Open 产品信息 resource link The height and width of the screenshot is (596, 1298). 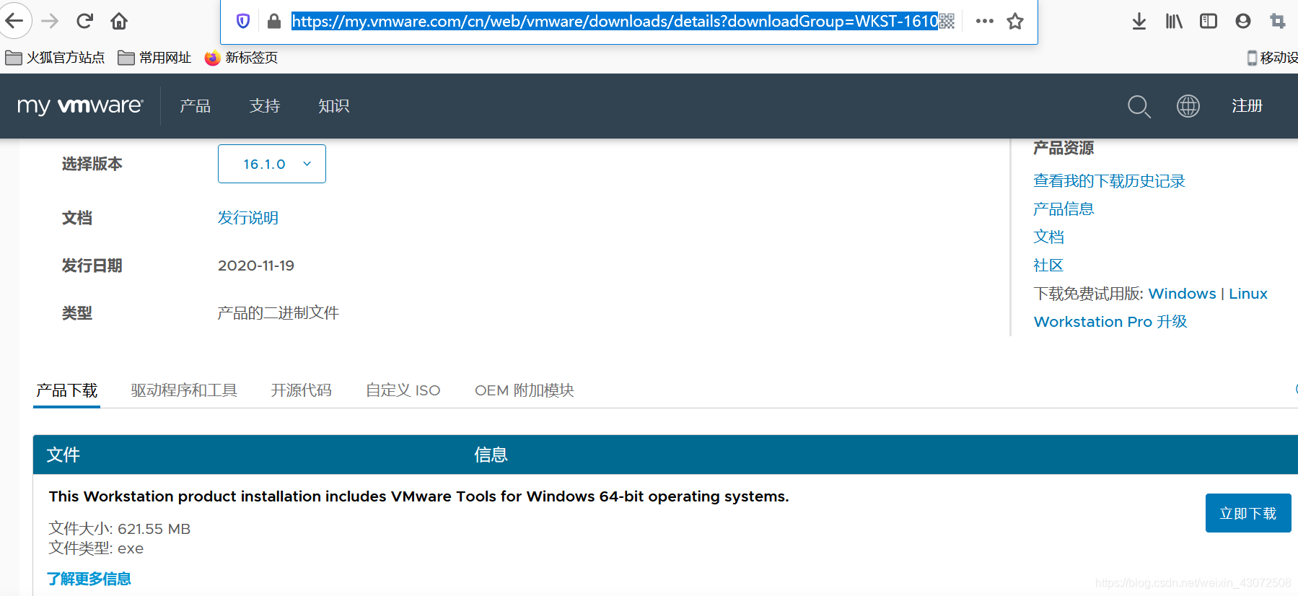[1064, 209]
